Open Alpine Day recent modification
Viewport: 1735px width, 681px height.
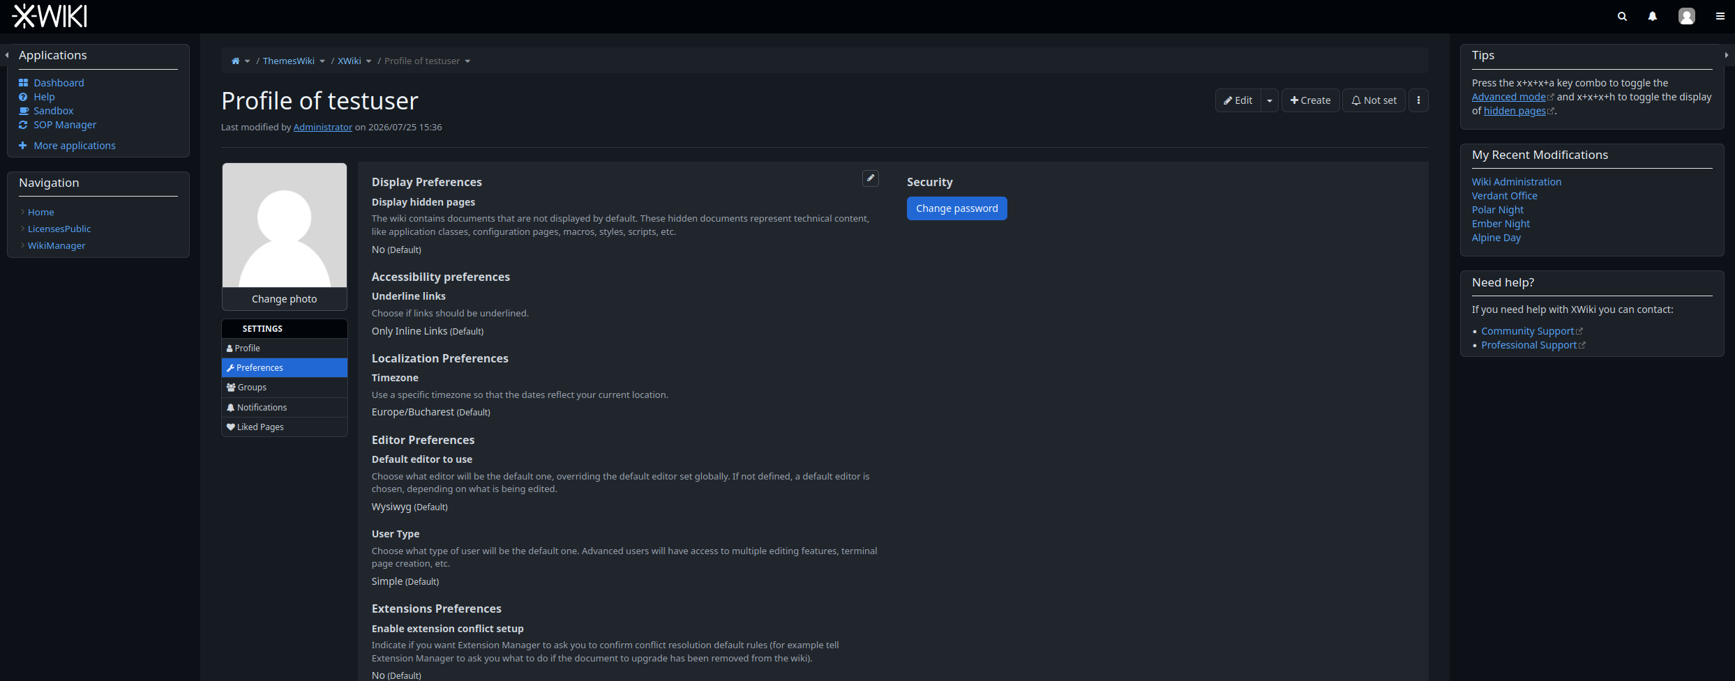pos(1496,238)
